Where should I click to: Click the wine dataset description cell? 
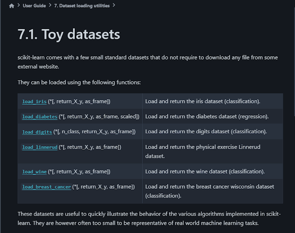(205, 171)
